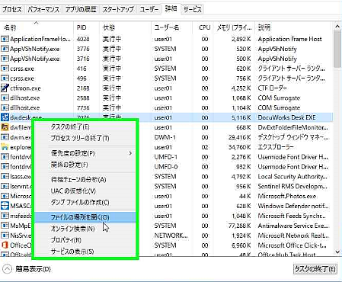The height and width of the screenshot is (282, 342).
Task: Open the サービス tab
Action: 193,10
